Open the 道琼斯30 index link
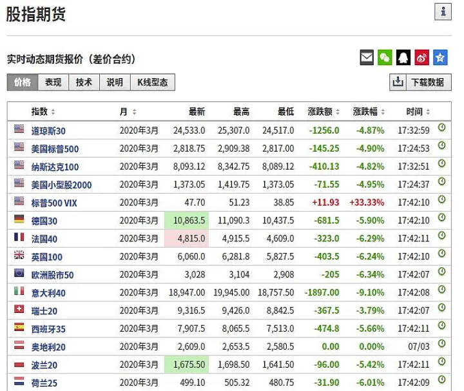 (48, 131)
